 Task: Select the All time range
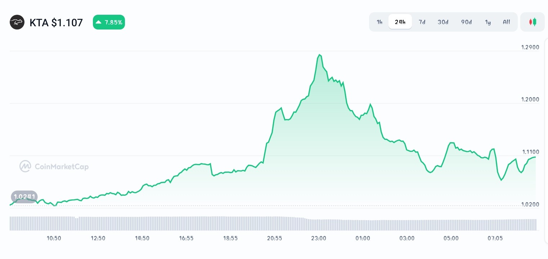coord(506,22)
